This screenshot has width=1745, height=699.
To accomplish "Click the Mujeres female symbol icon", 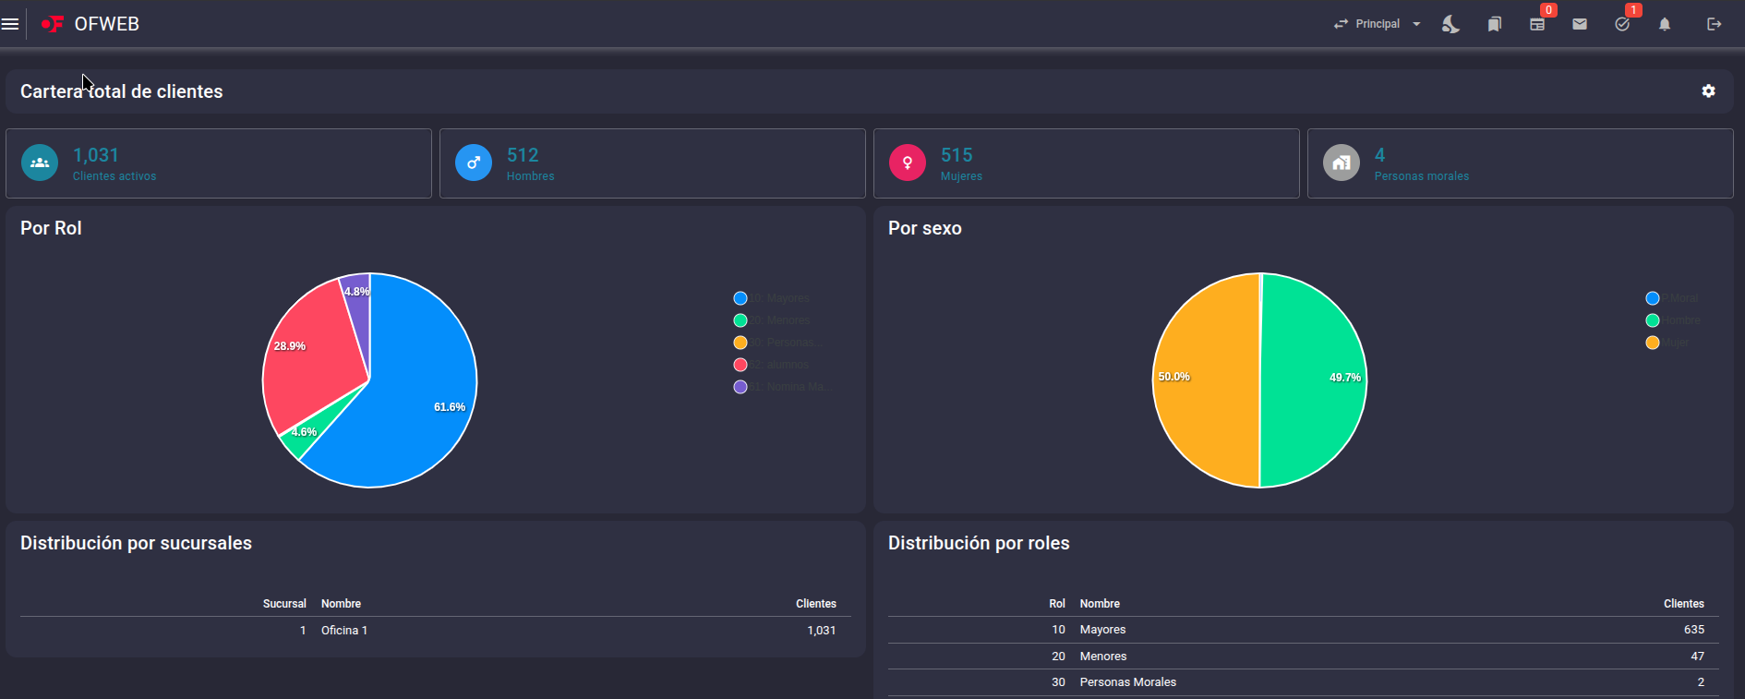I will [908, 163].
